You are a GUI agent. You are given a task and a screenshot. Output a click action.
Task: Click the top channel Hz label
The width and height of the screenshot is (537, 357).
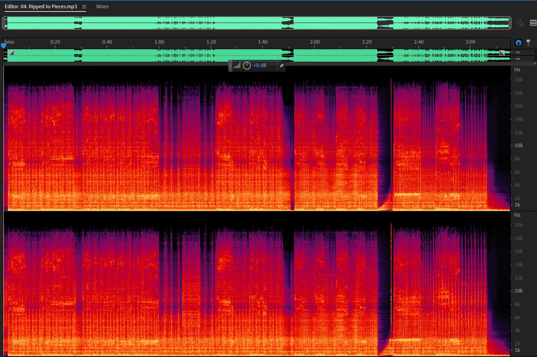point(517,69)
